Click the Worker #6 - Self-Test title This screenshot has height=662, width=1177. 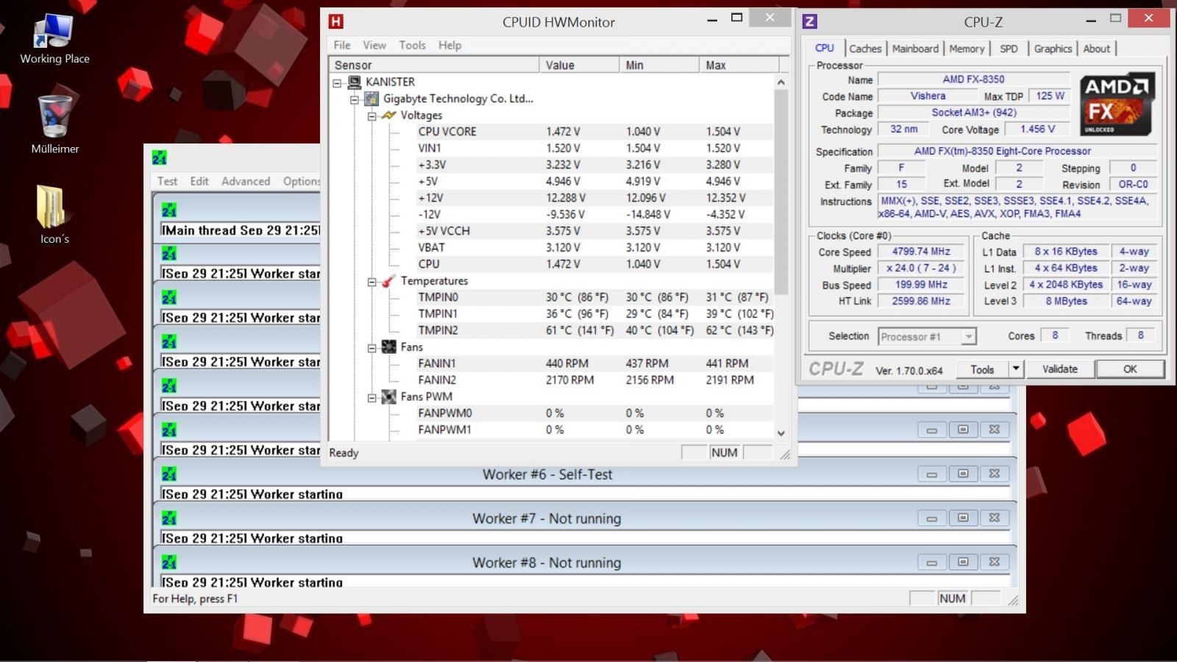coord(547,474)
